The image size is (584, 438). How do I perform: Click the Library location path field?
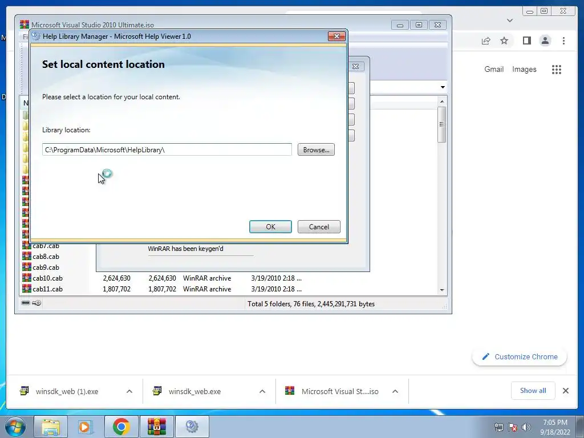point(167,150)
